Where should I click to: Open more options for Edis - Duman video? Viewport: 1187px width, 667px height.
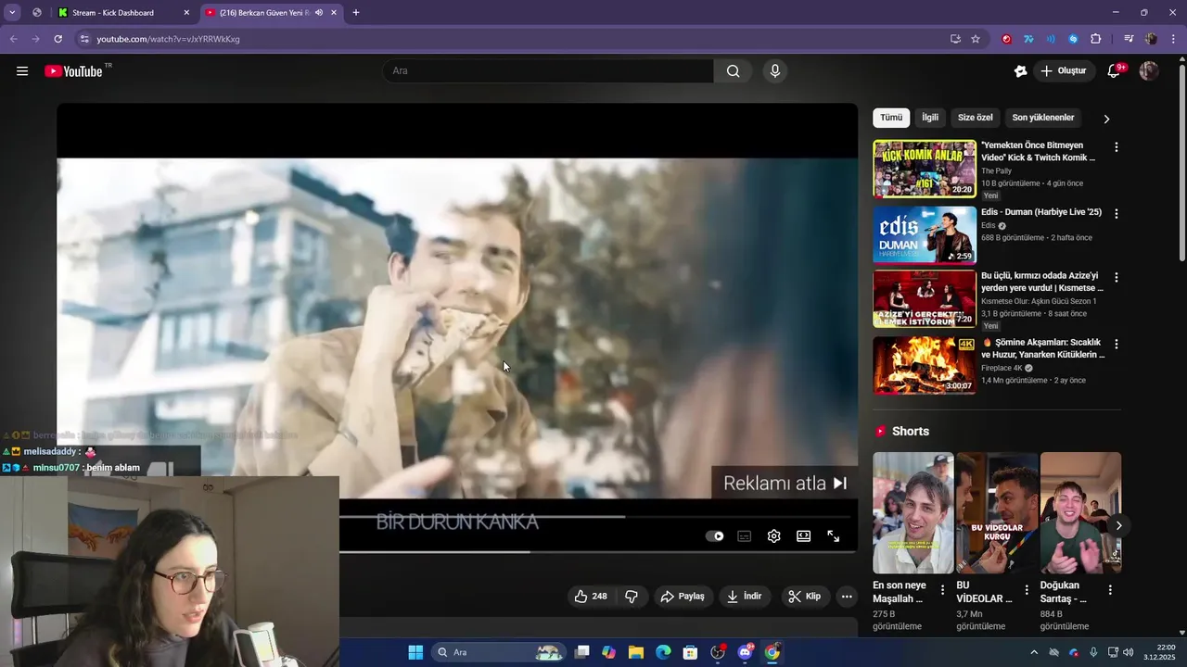[1117, 214]
